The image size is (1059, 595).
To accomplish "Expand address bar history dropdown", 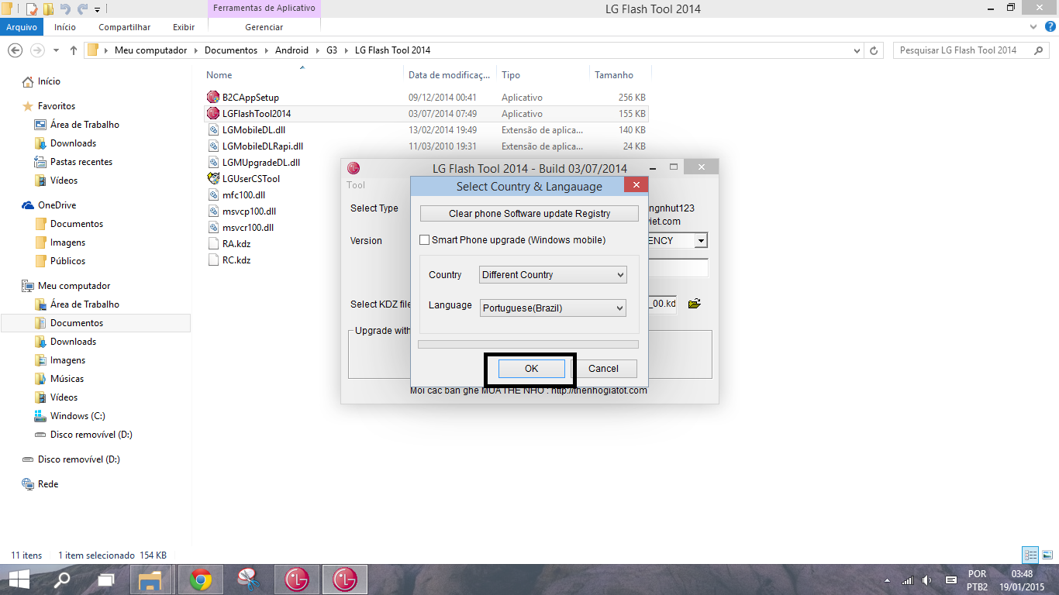I will tap(857, 50).
